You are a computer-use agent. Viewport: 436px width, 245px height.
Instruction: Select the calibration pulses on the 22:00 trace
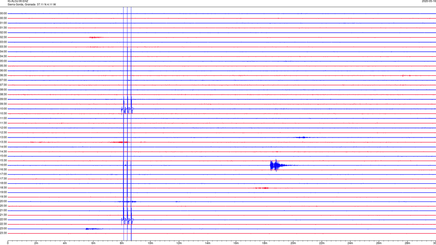pos(127,220)
